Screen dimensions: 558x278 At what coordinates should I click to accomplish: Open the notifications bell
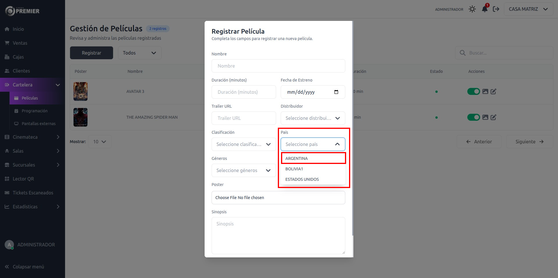(484, 9)
